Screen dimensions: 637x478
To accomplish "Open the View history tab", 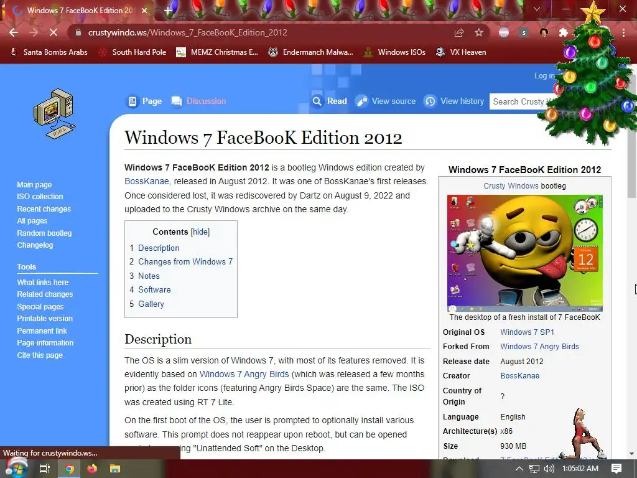I will 454,101.
